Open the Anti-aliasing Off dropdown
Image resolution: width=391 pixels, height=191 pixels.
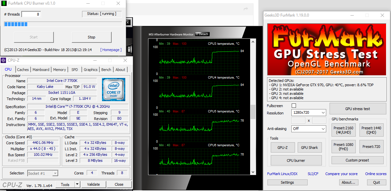click(309, 129)
